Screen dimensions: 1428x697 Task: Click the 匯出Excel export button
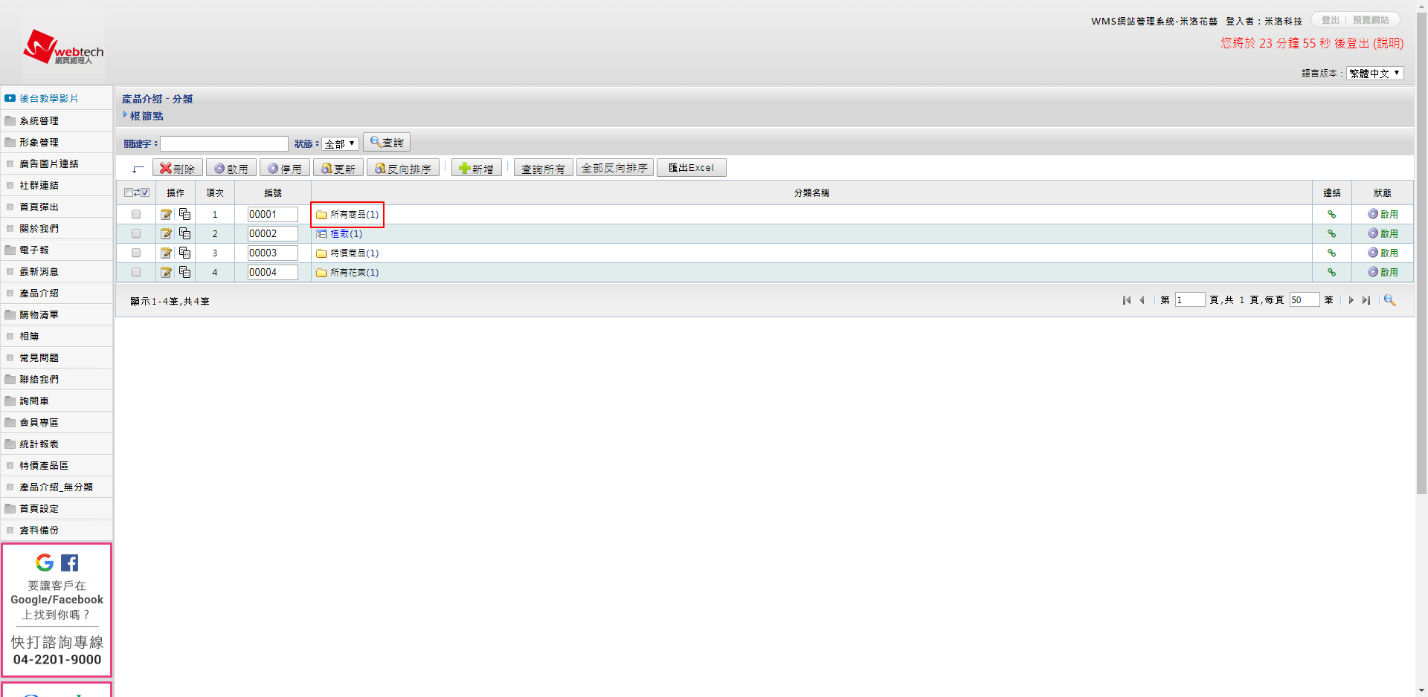pyautogui.click(x=691, y=168)
